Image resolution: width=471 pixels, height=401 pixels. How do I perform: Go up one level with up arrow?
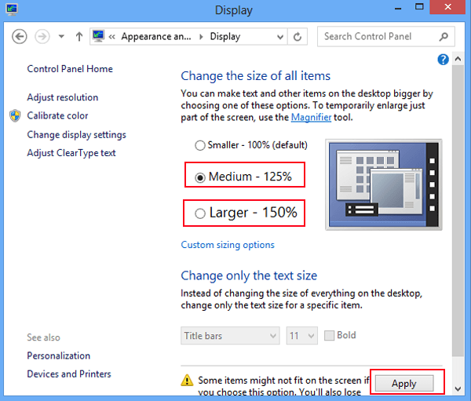79,37
